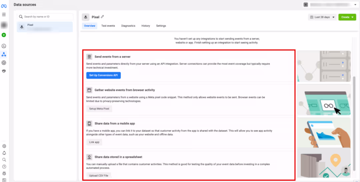Click the server icon beside Send events
Screen dimensions: 360x182
(x=89, y=57)
